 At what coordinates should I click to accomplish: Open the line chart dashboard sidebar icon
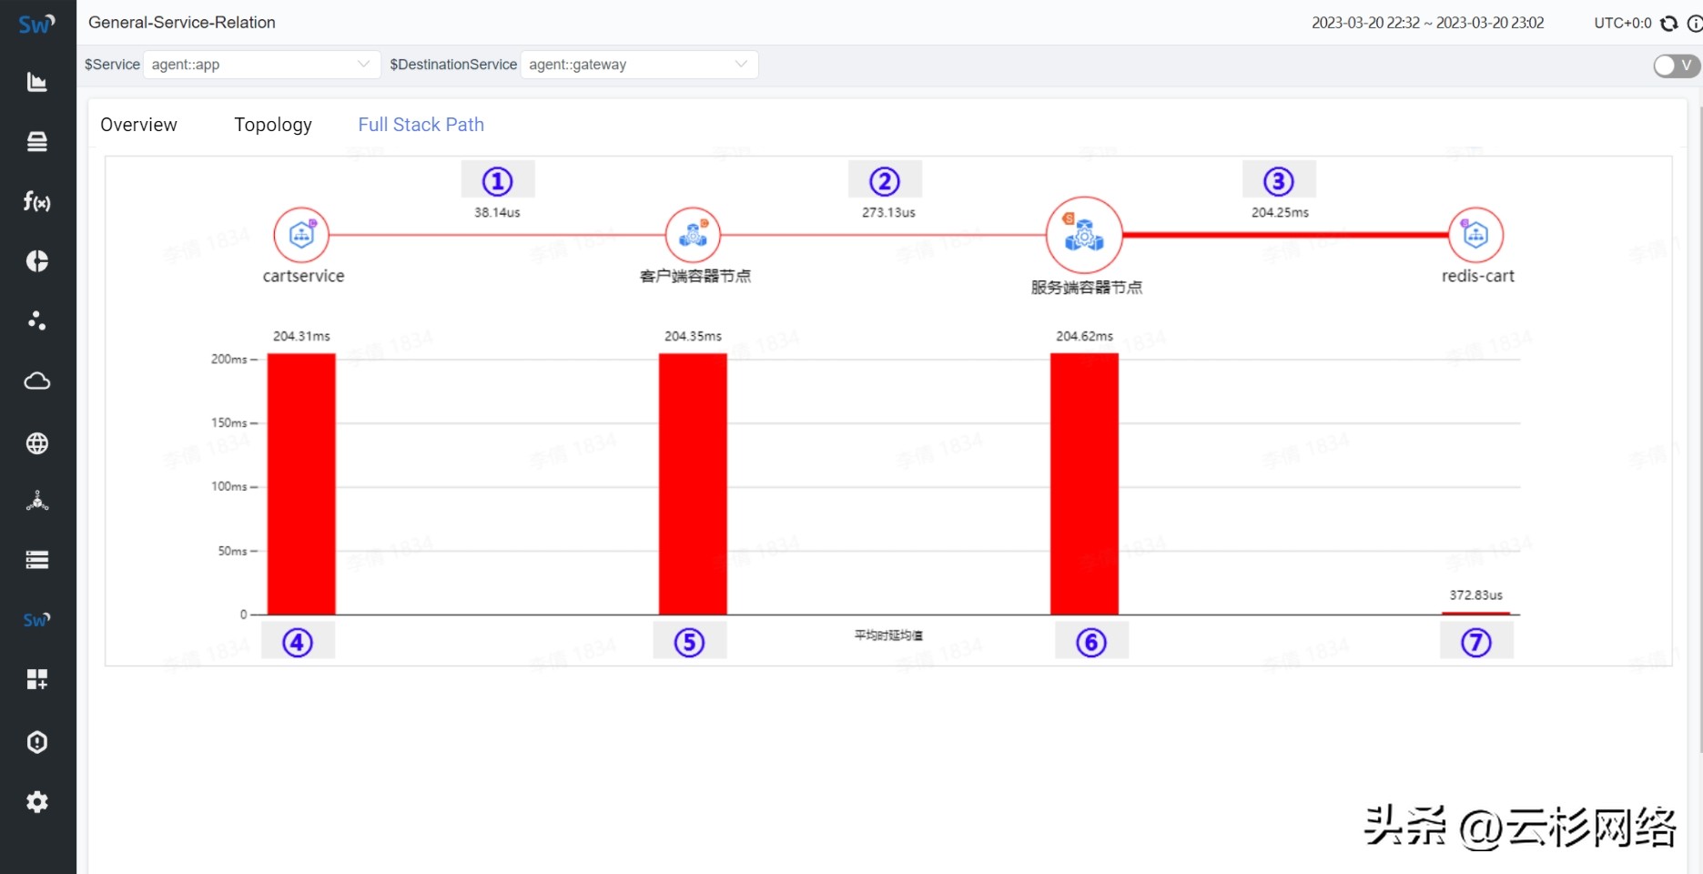(x=37, y=82)
